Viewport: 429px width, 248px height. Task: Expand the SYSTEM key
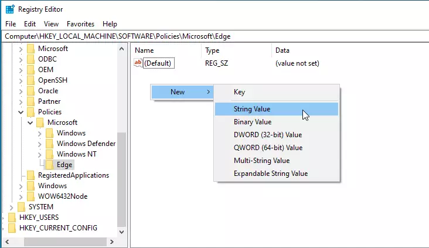coord(12,208)
